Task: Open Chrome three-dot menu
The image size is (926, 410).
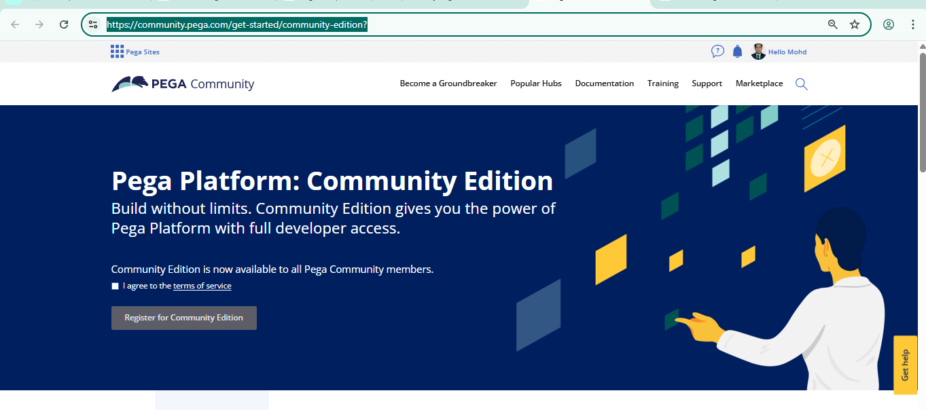Action: tap(912, 24)
